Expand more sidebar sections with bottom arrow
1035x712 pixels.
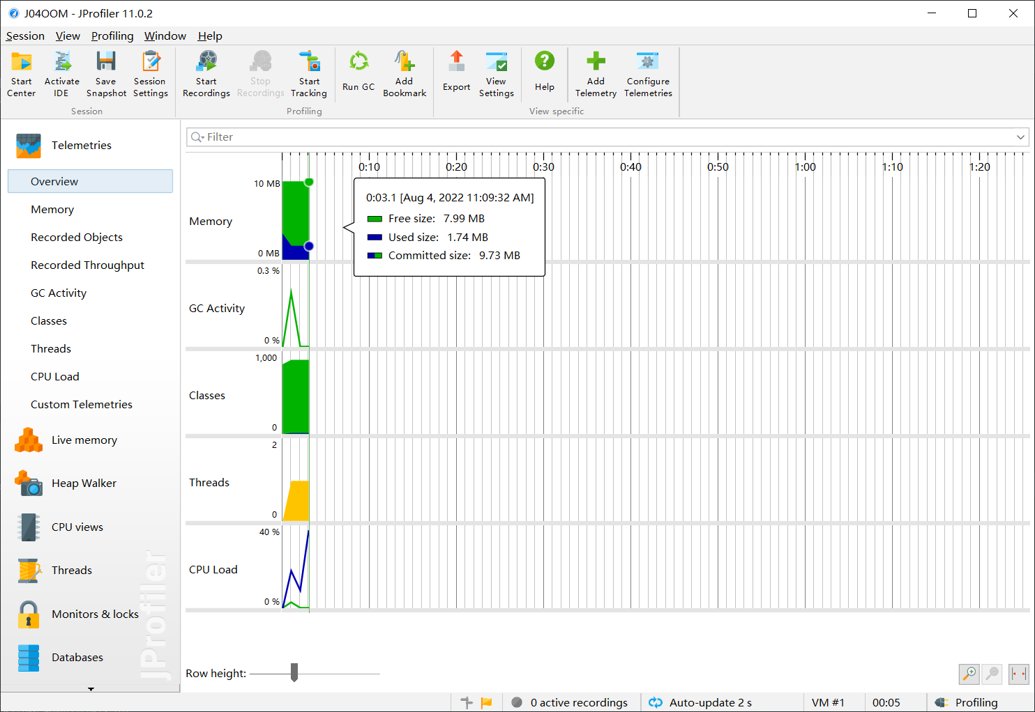[x=91, y=689]
